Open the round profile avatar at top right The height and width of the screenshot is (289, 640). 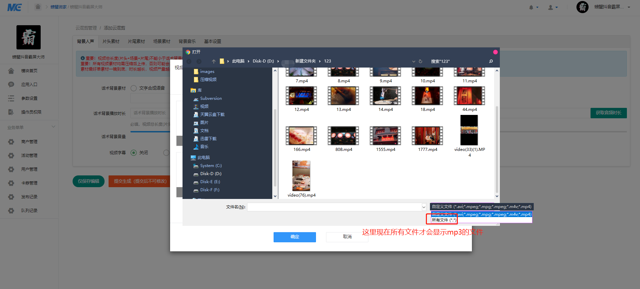tap(583, 7)
